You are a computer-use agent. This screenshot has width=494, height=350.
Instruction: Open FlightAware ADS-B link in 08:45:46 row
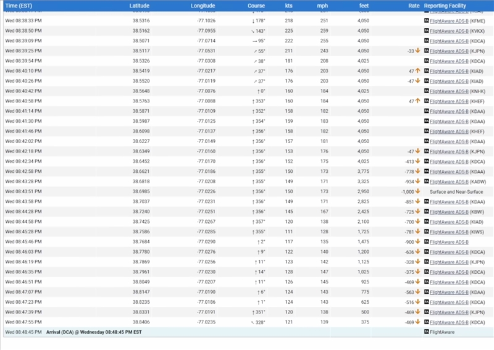(449, 242)
